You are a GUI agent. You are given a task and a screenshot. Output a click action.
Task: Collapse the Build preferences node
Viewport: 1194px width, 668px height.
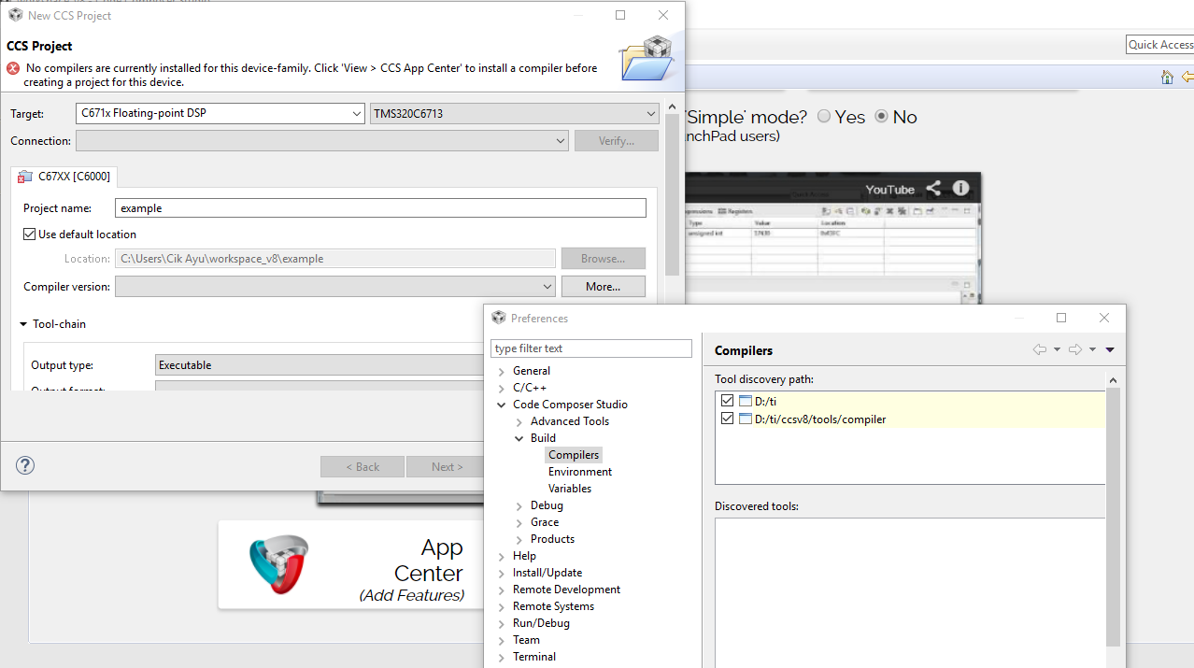(519, 438)
